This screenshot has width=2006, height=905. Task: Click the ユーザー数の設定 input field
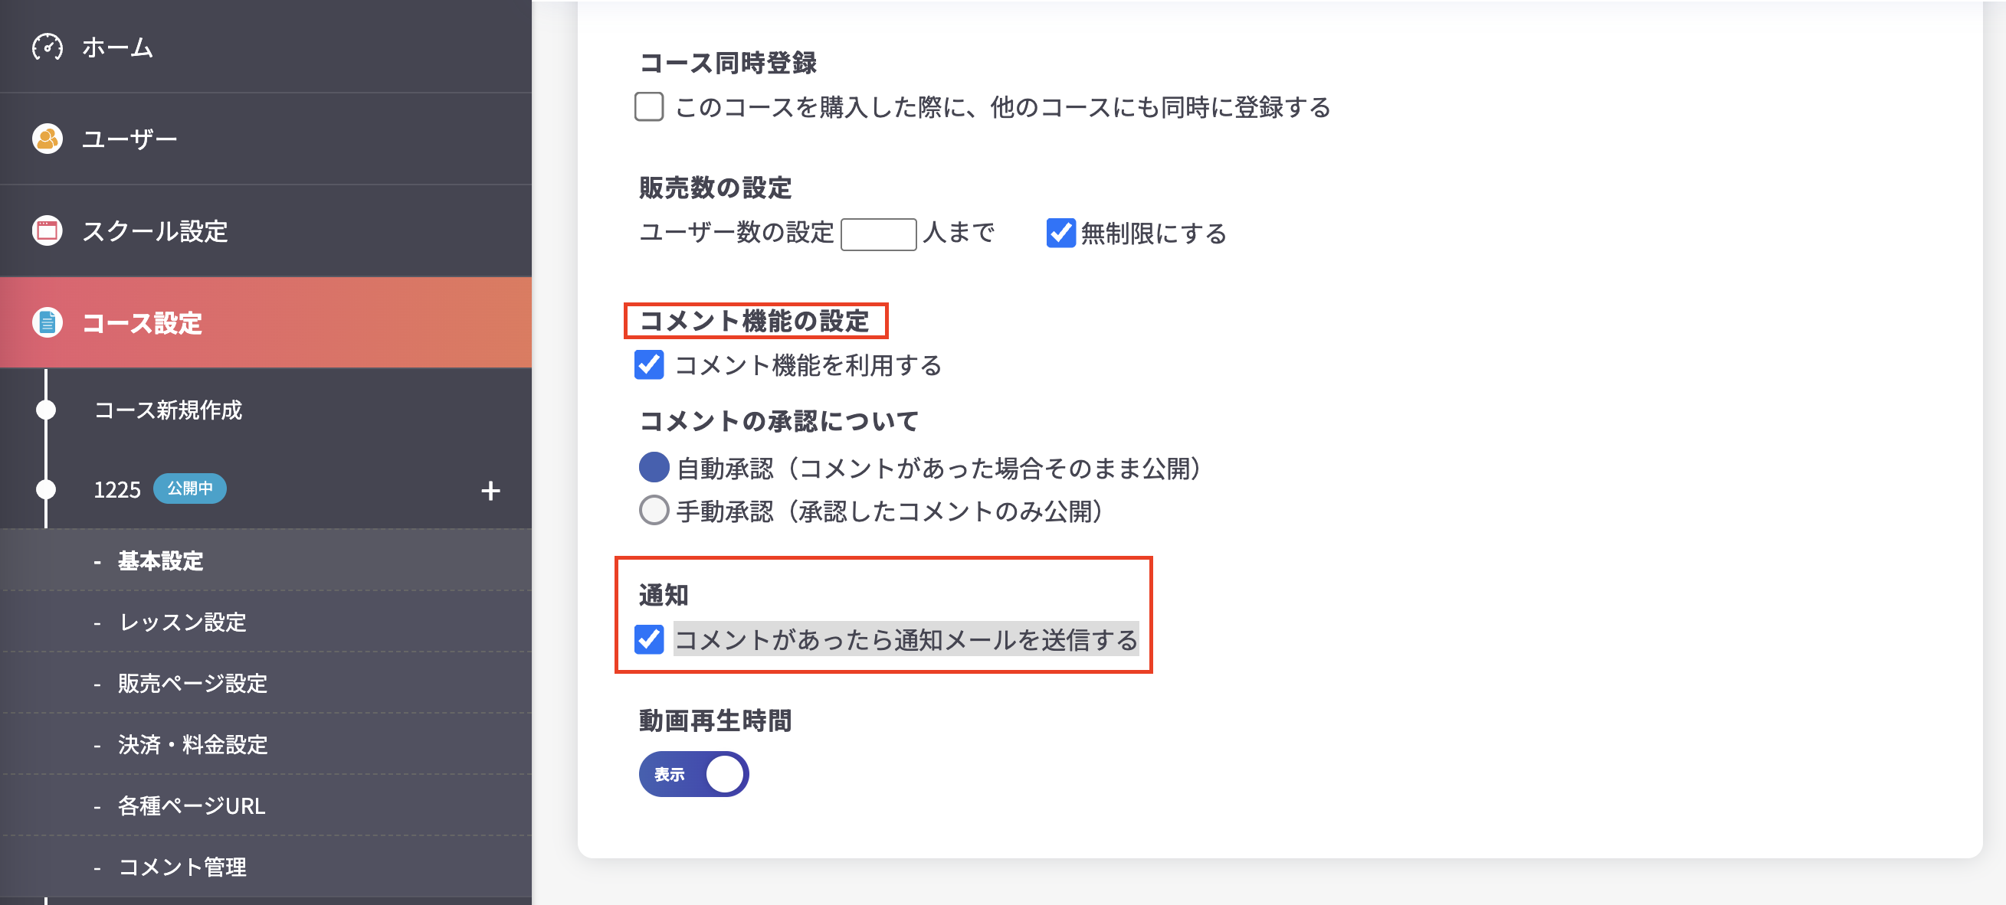pyautogui.click(x=880, y=234)
